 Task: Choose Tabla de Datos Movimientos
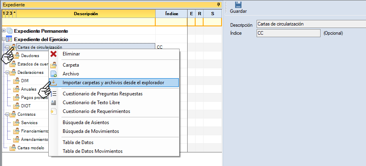tap(92, 151)
